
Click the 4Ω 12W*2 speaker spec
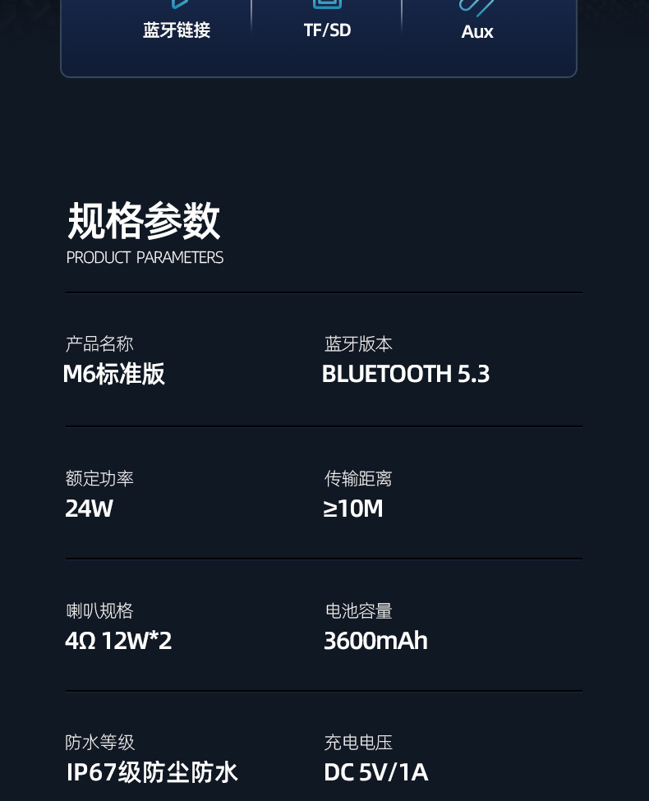[118, 641]
